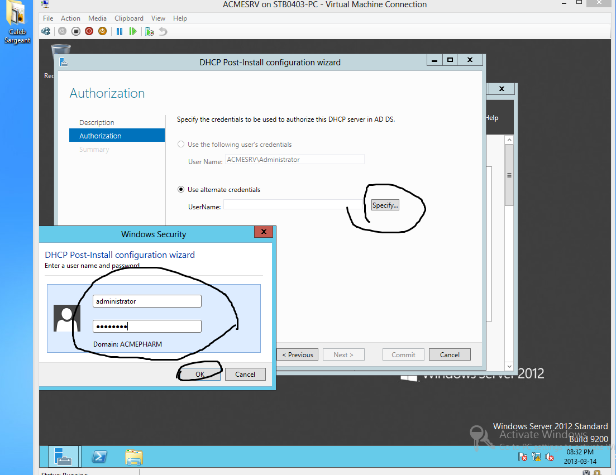Click the Action Center flag tray icon
The image size is (616, 475).
pyautogui.click(x=523, y=457)
